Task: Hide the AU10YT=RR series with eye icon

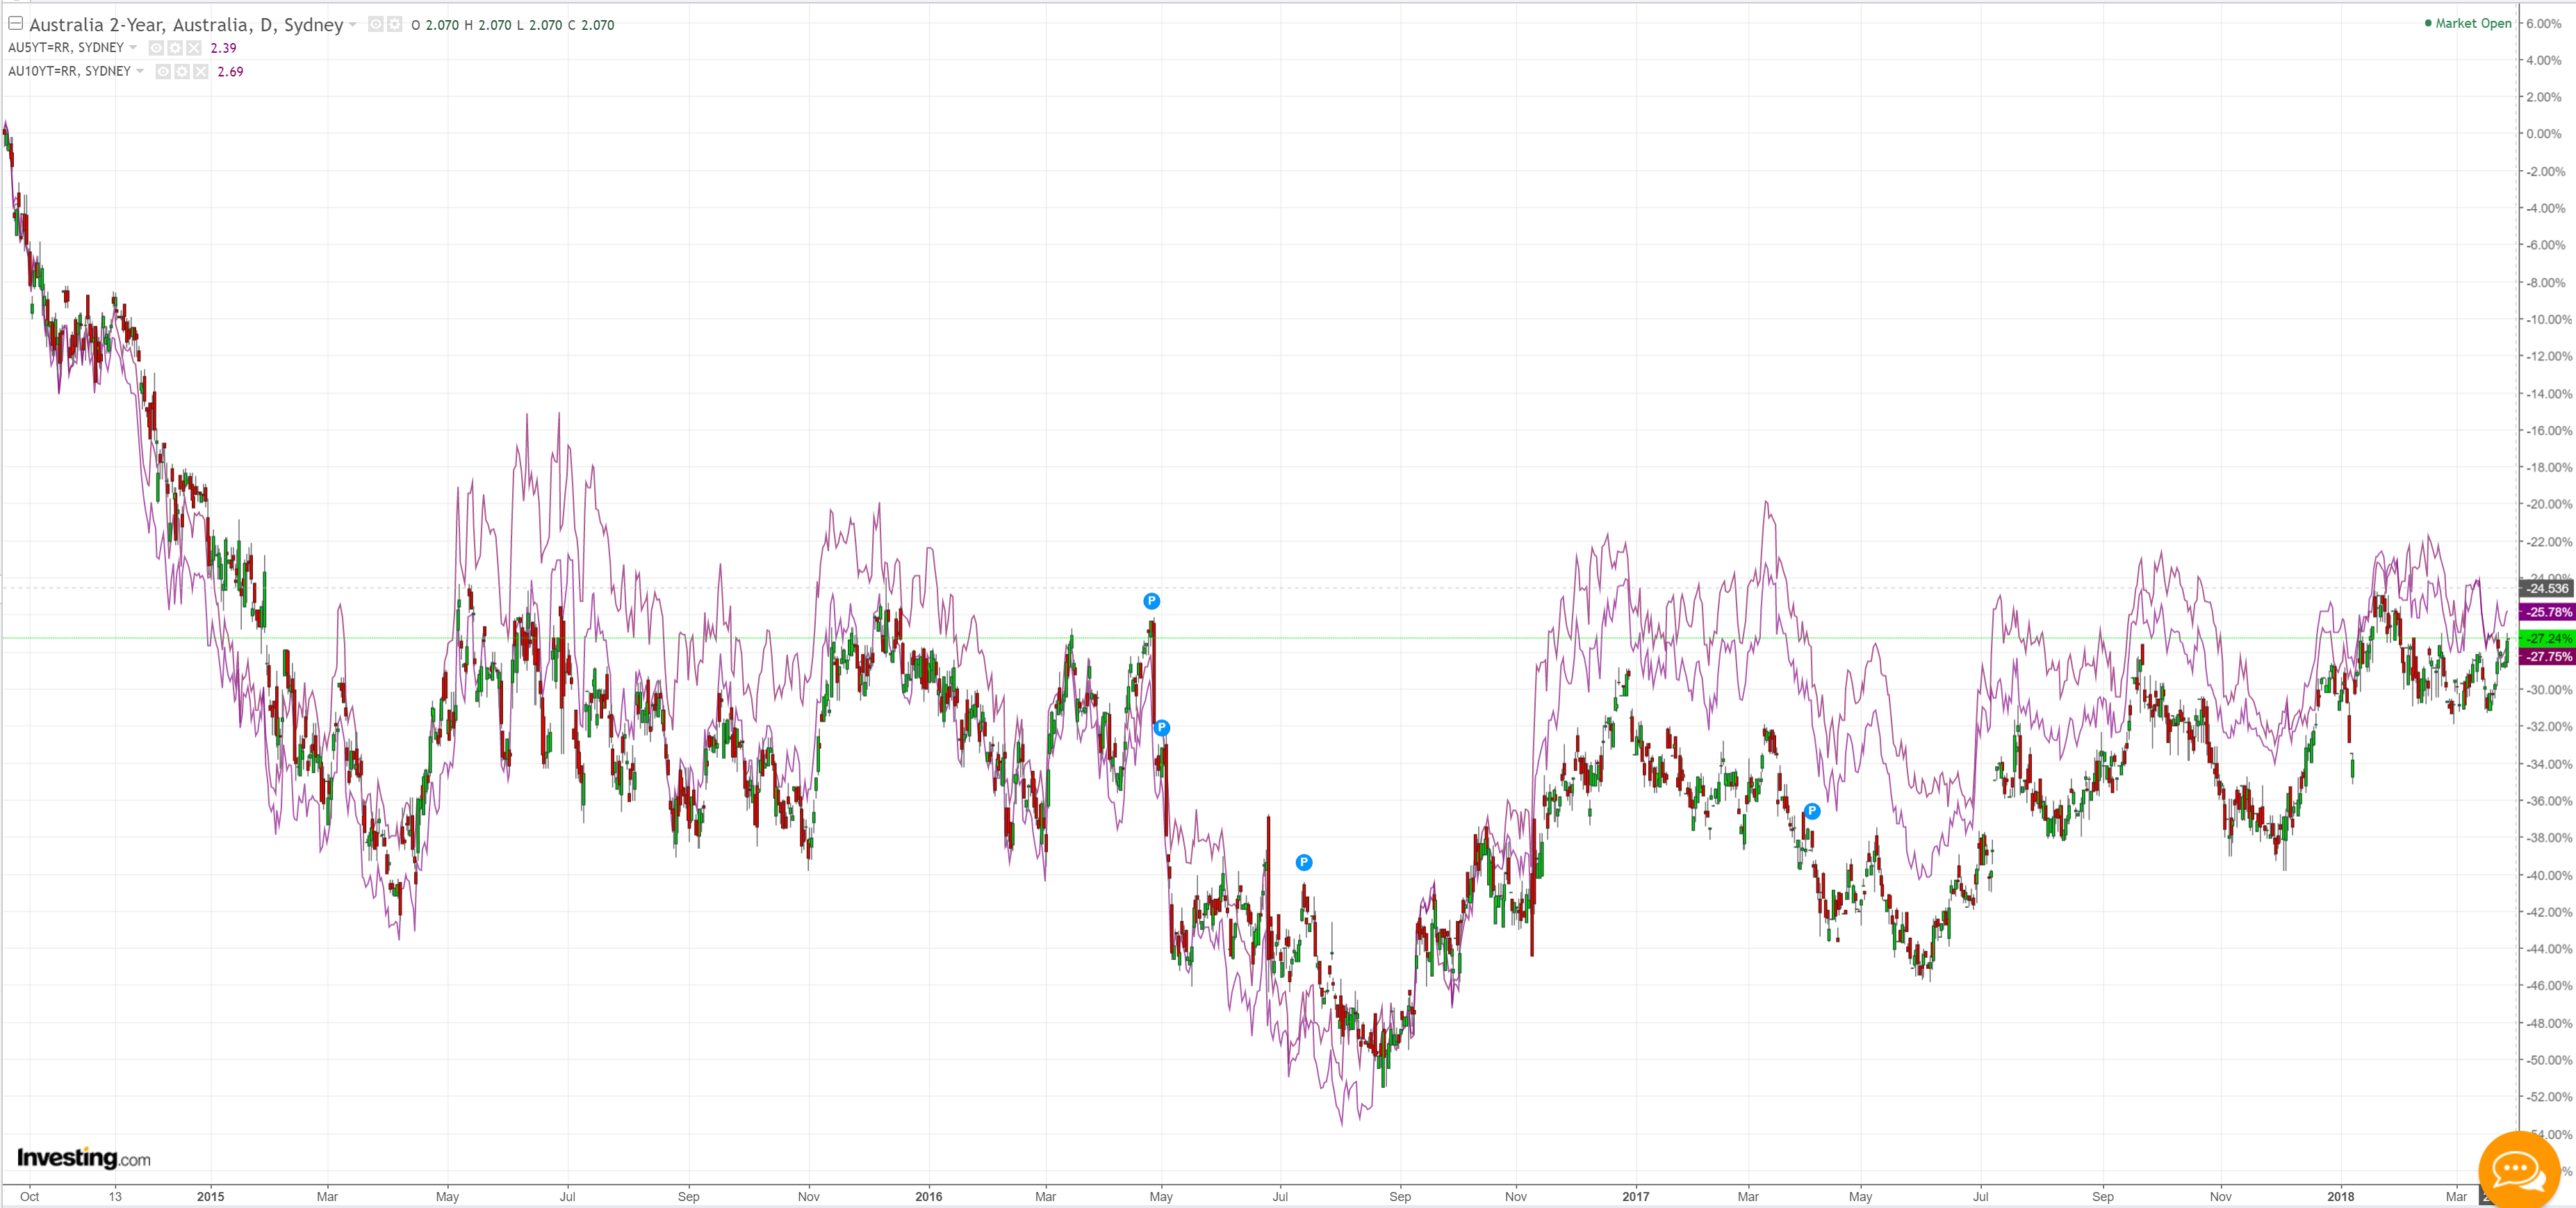Action: click(163, 71)
